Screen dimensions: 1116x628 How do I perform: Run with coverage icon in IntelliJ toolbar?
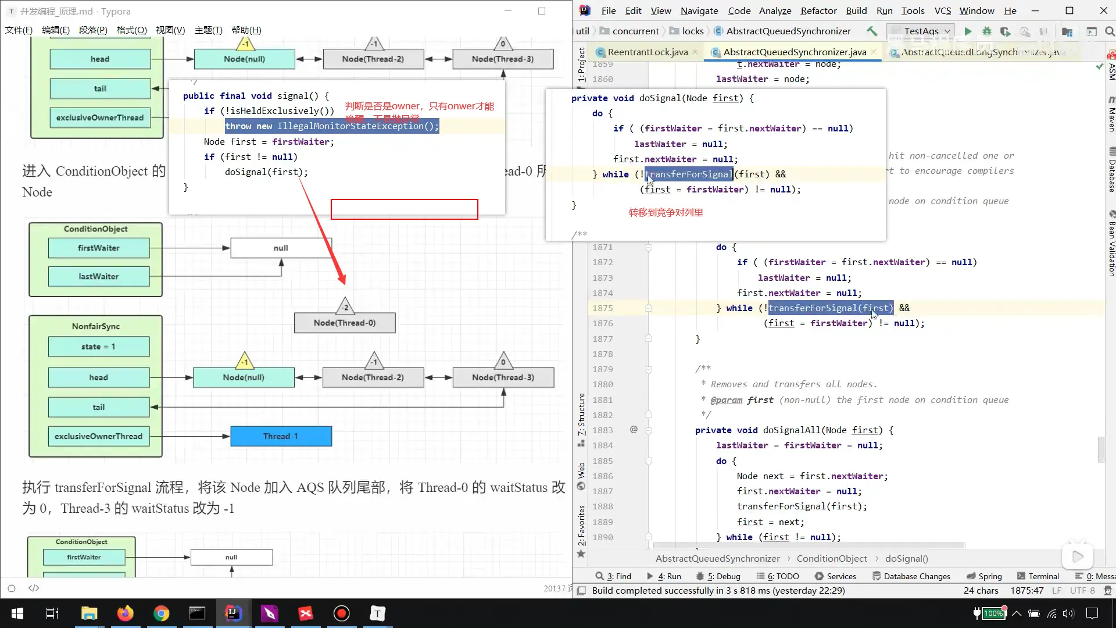click(x=1005, y=31)
